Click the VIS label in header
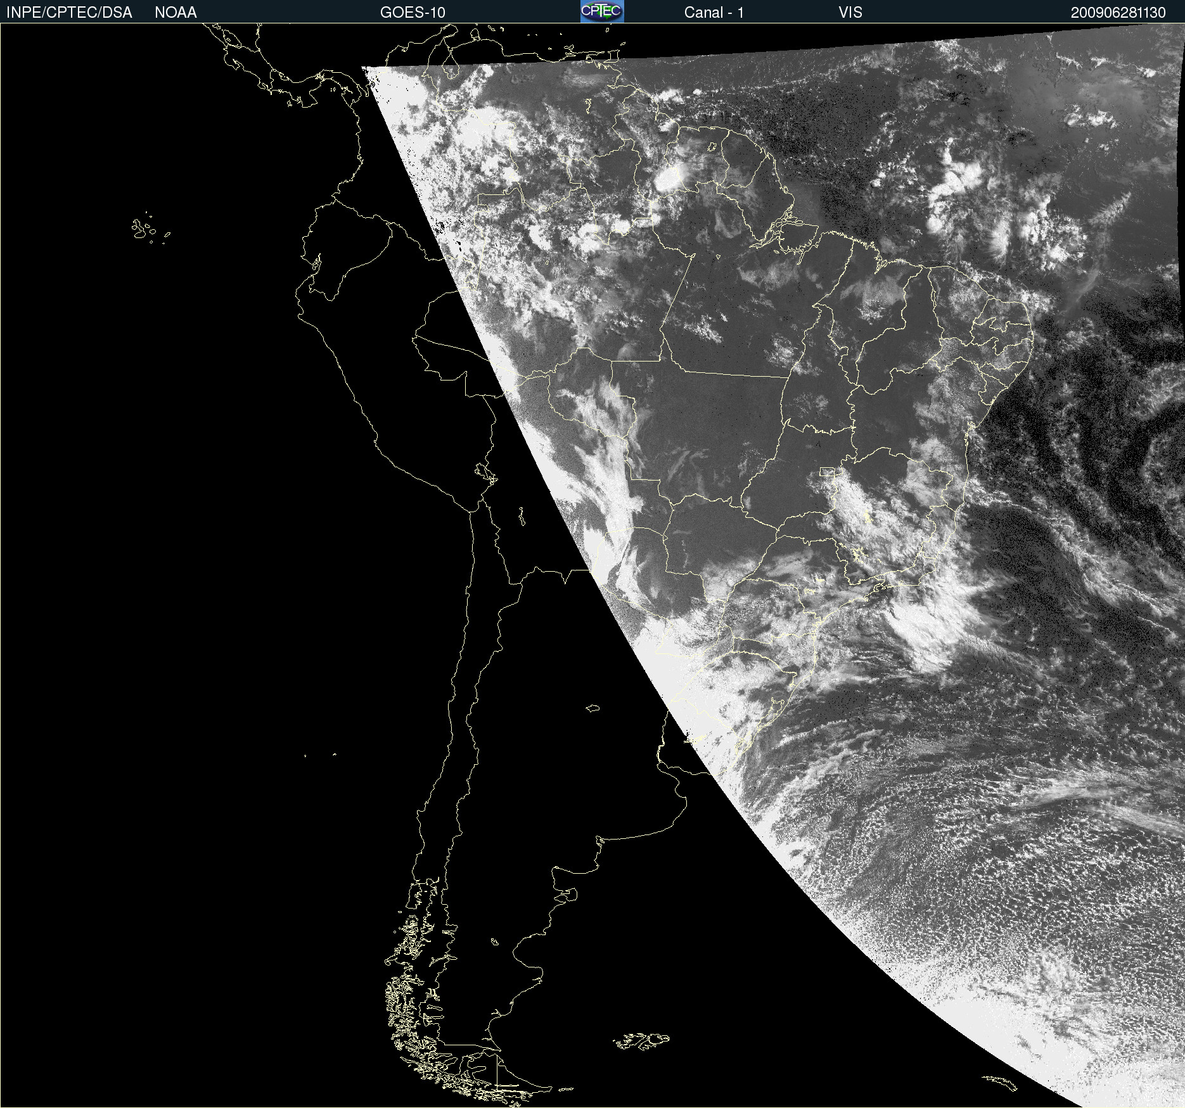Image resolution: width=1185 pixels, height=1108 pixels. coord(850,13)
